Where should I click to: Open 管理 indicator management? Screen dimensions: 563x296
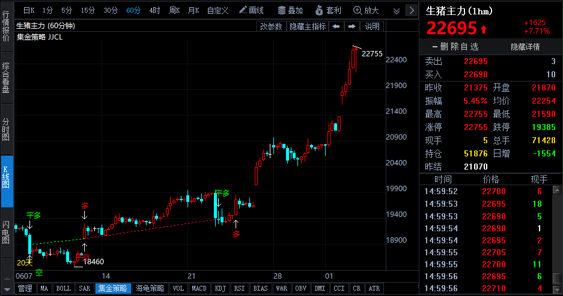pos(25,288)
